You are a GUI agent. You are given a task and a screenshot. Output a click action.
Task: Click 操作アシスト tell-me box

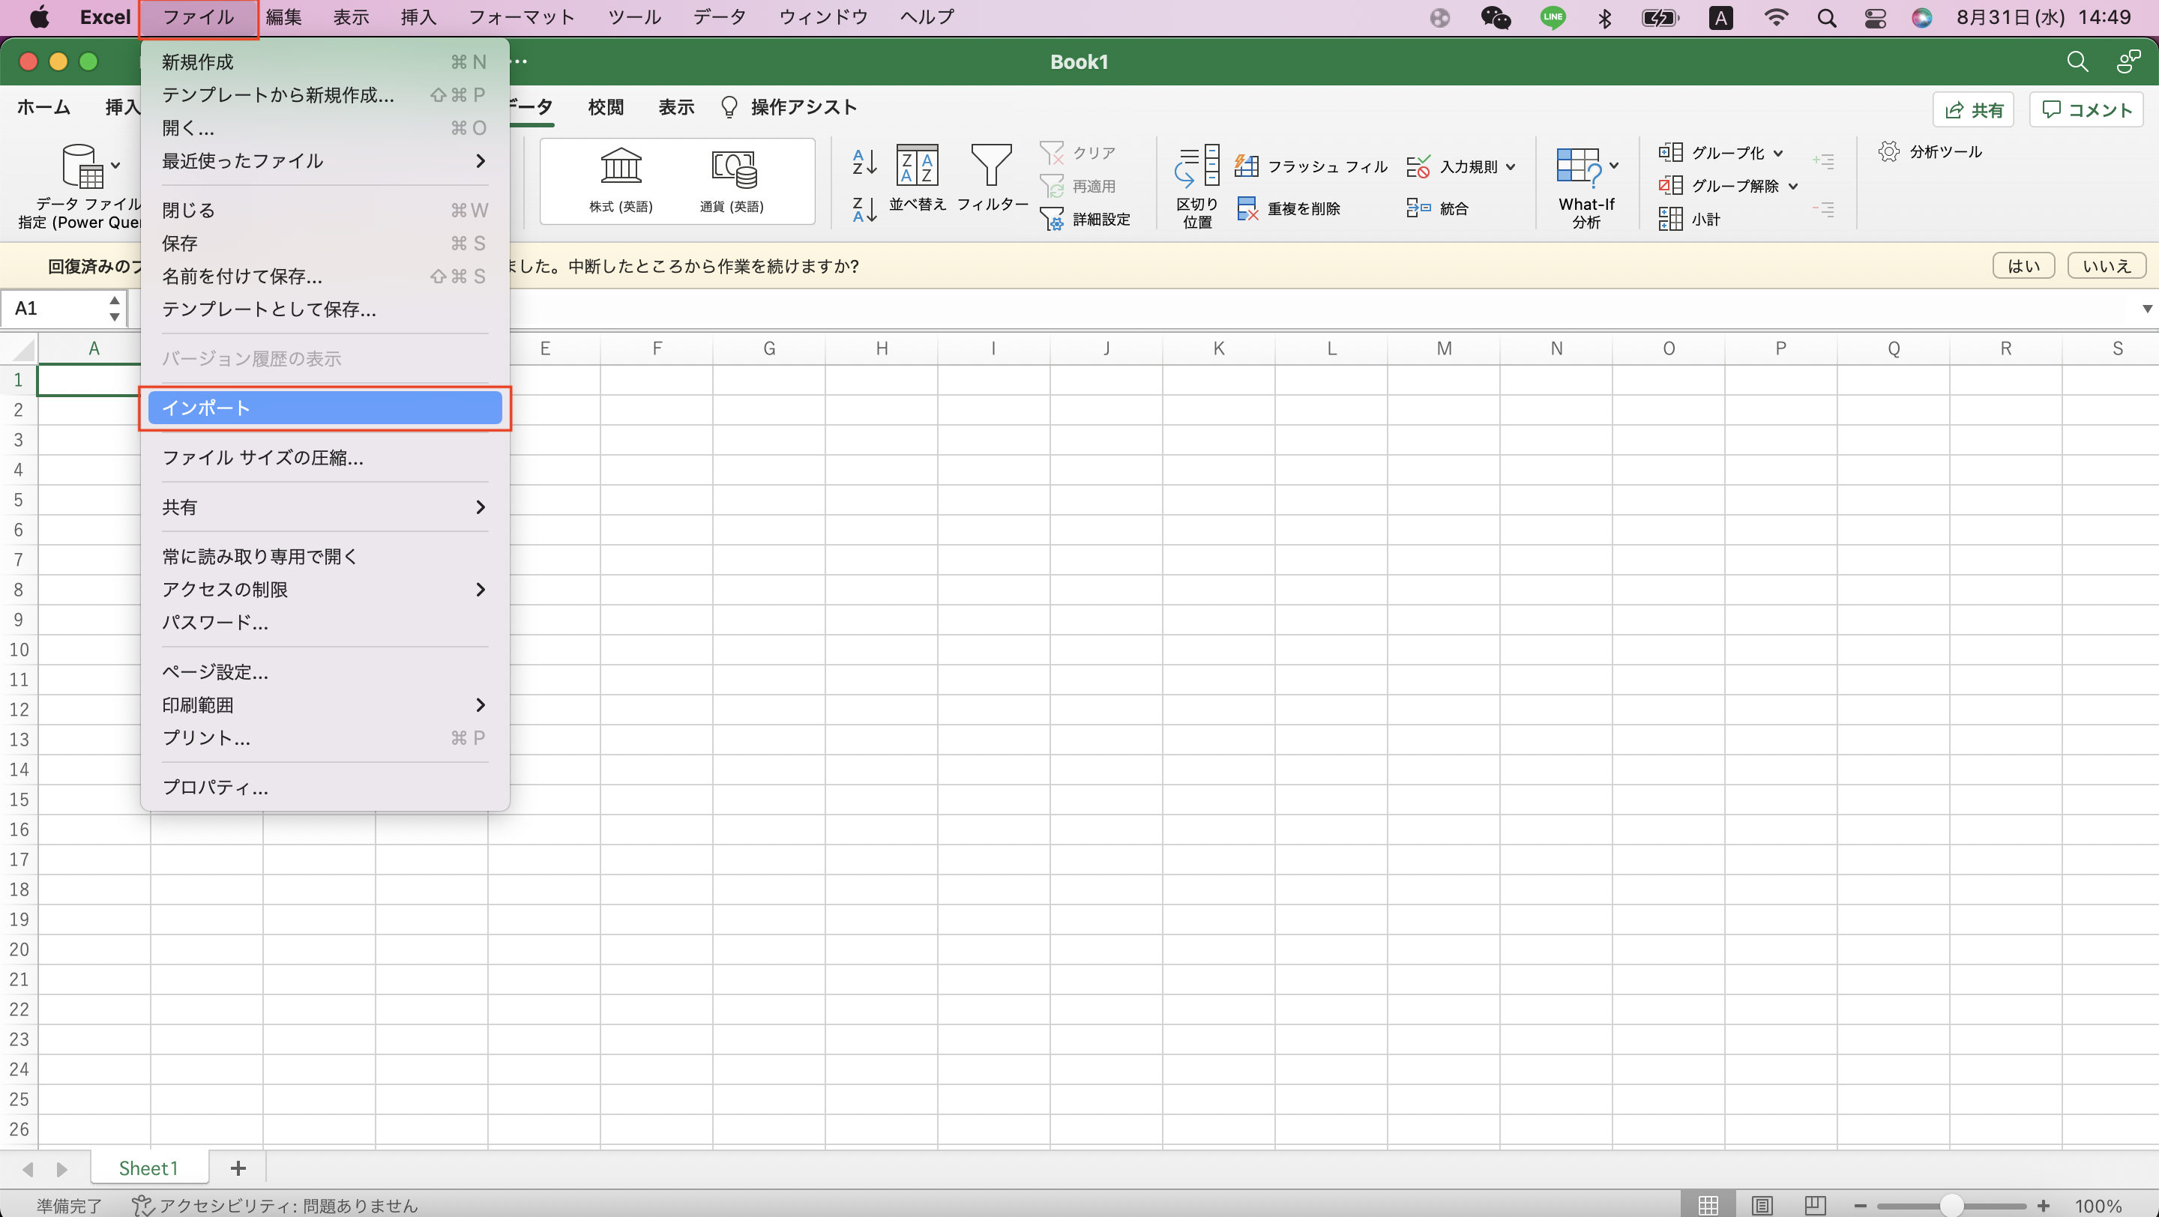click(788, 107)
